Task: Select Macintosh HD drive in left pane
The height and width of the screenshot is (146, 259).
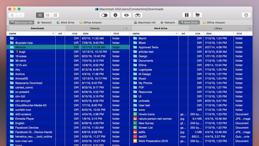Action: pyautogui.click(x=22, y=22)
